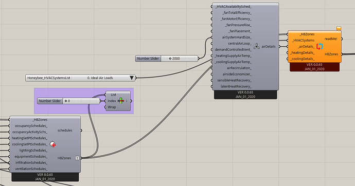355x186 pixels.
Task: Click the red-blue arrows icon on HVAC component
Action: pos(319,46)
